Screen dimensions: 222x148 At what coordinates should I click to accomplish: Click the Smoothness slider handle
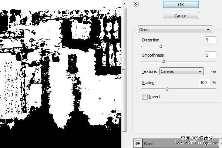[163, 61]
